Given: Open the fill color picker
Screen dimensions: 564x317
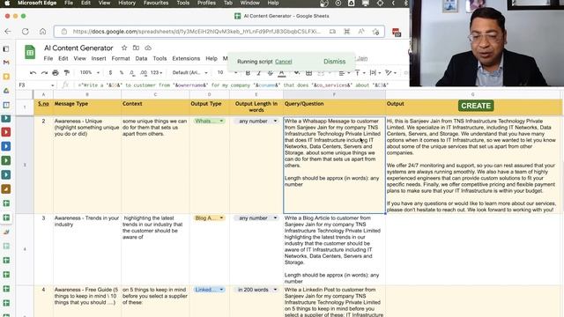Looking at the screenshot, I should click(297, 73).
